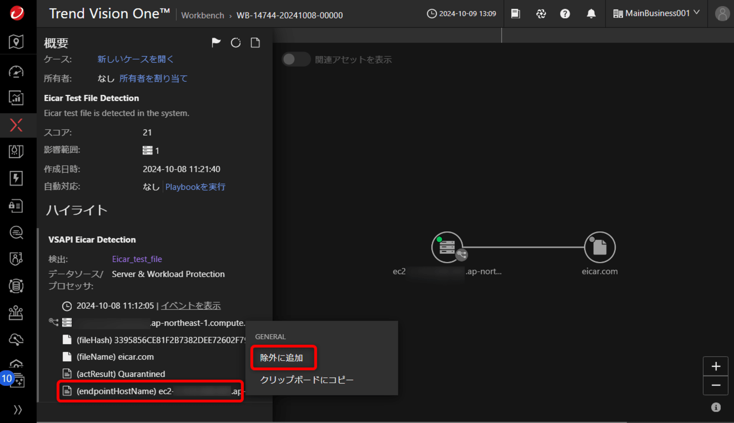Open the podium figures sidebar icon
734x423 pixels.
click(x=16, y=313)
